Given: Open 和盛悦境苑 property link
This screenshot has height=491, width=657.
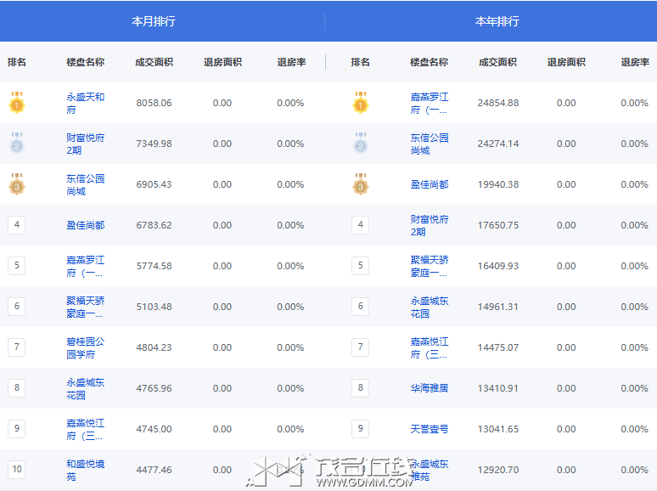Looking at the screenshot, I should pyautogui.click(x=85, y=470).
